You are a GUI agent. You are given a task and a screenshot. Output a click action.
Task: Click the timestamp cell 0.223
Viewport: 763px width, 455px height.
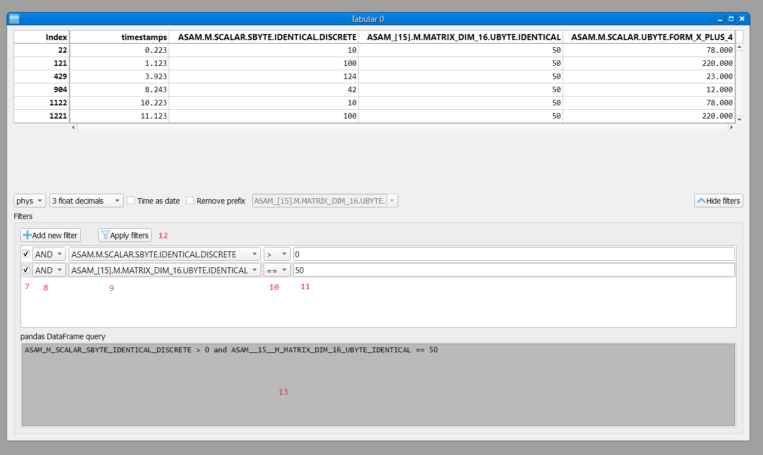pos(119,50)
